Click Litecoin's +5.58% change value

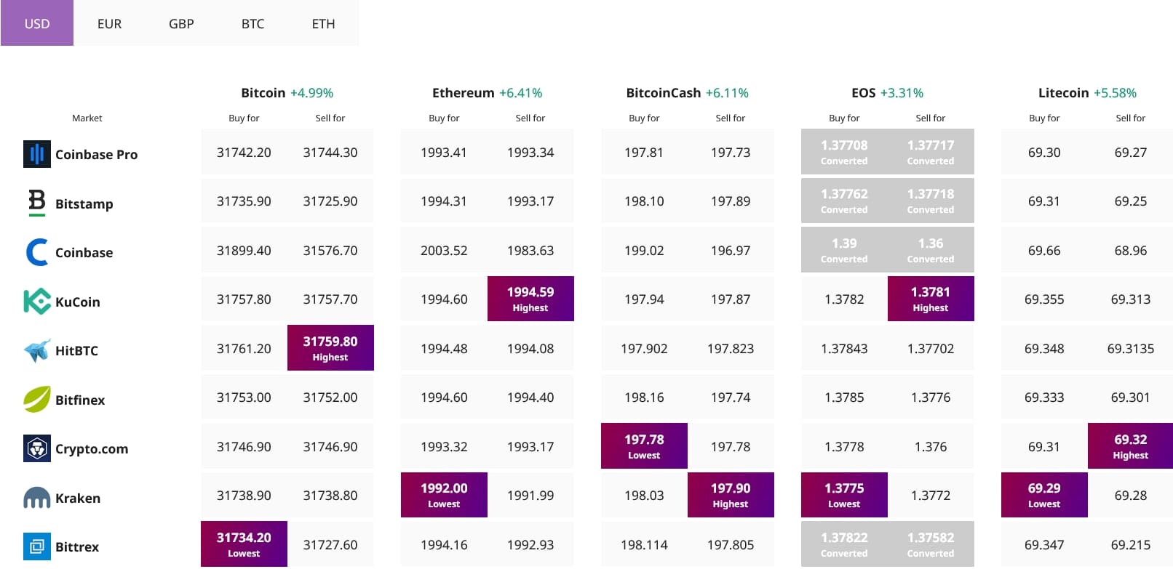[x=1115, y=92]
